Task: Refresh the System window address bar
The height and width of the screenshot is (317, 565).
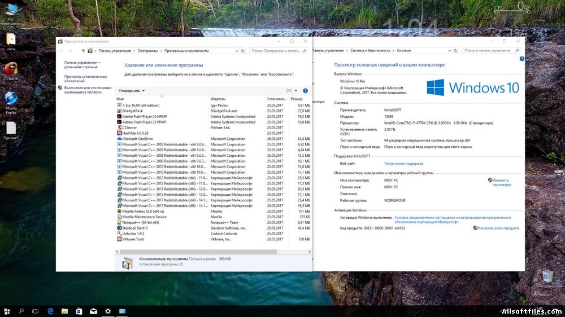Action: [455, 51]
